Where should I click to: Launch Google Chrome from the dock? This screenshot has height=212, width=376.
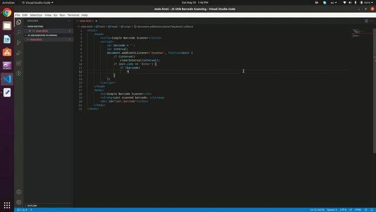7,12
